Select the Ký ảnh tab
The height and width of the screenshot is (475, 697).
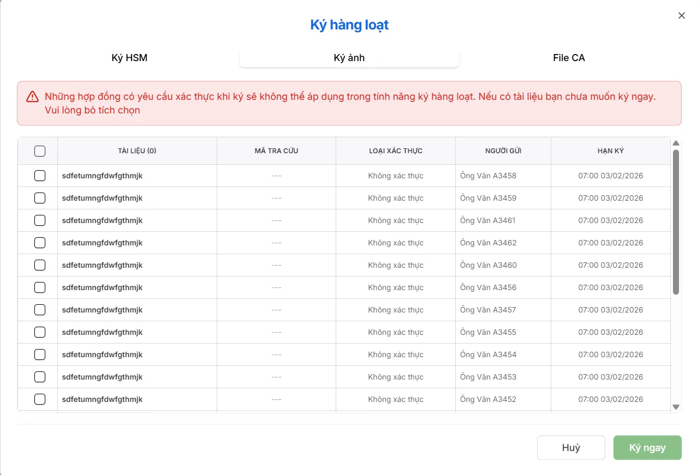point(349,58)
